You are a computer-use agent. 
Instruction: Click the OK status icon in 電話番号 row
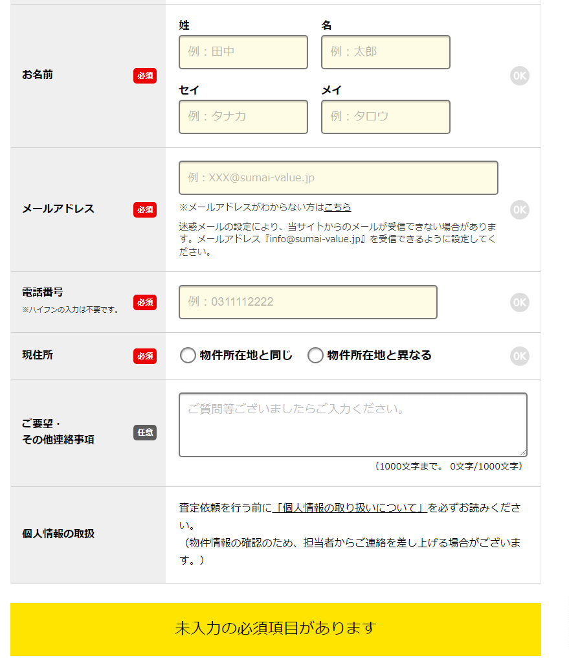(520, 302)
